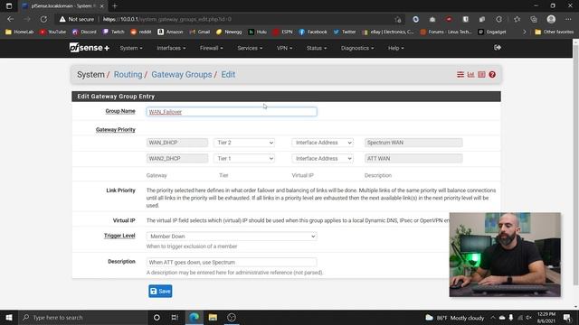Open Twitch bookmark
This screenshot has width=579, height=325.
[114, 32]
